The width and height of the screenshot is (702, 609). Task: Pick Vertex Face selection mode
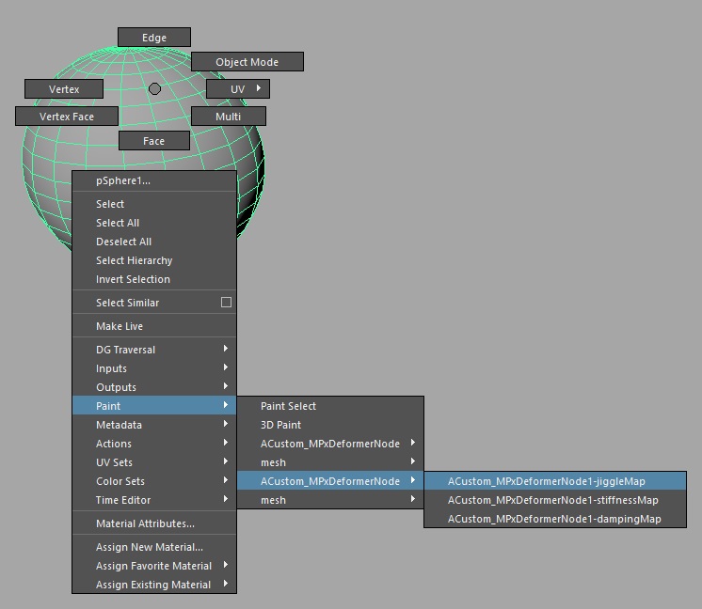coord(67,117)
